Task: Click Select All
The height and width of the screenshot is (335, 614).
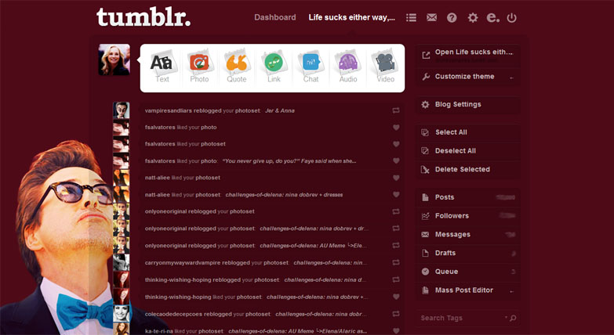Action: 468,132
